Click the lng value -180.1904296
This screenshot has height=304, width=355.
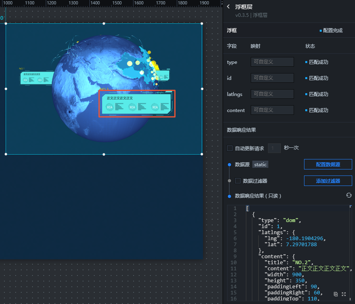tap(304, 239)
